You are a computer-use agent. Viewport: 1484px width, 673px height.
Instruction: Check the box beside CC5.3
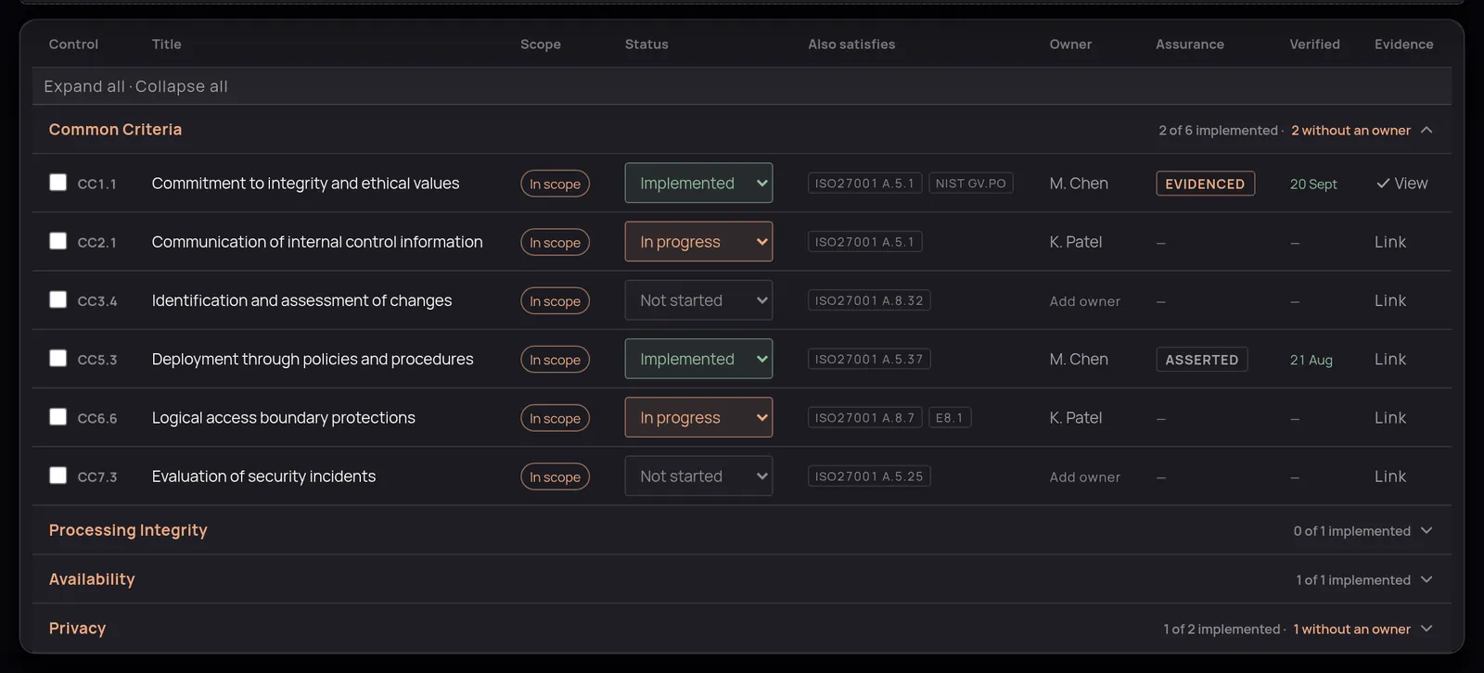pos(58,358)
